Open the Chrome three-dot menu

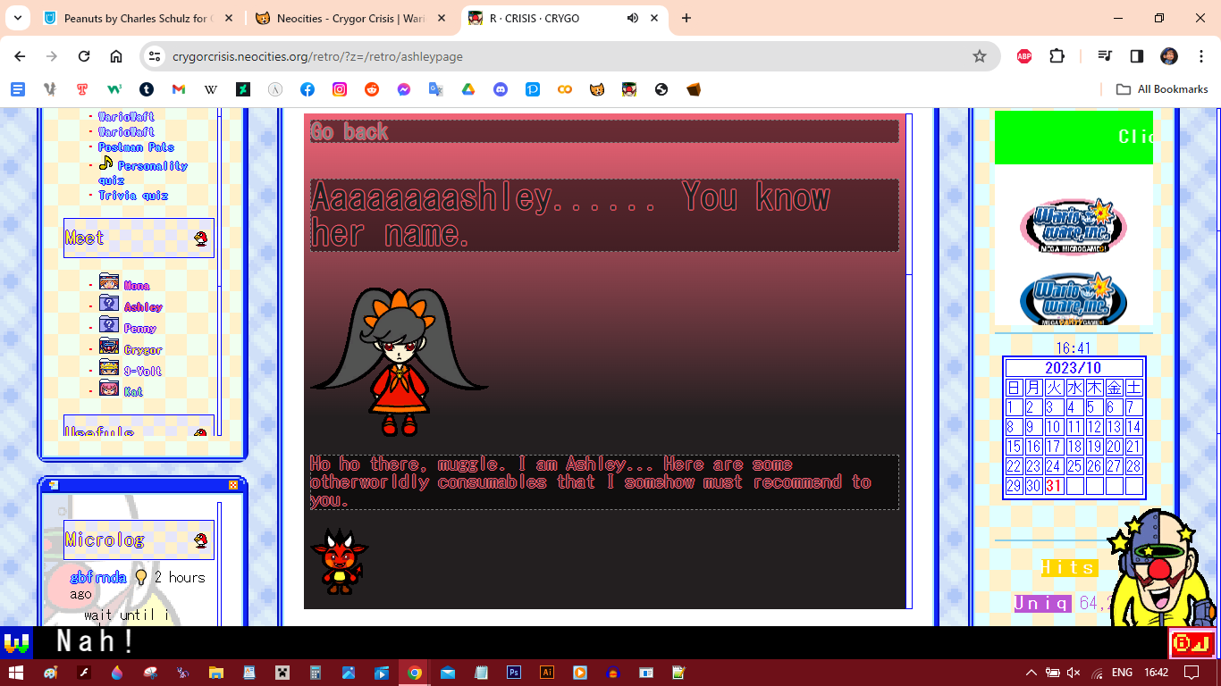tap(1200, 56)
